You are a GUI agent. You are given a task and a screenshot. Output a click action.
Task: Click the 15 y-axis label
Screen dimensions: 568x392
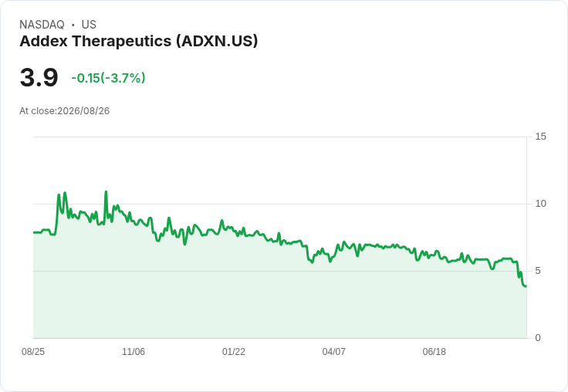(540, 137)
